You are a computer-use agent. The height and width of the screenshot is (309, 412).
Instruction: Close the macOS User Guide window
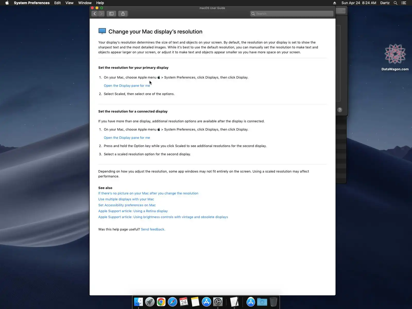click(x=92, y=8)
